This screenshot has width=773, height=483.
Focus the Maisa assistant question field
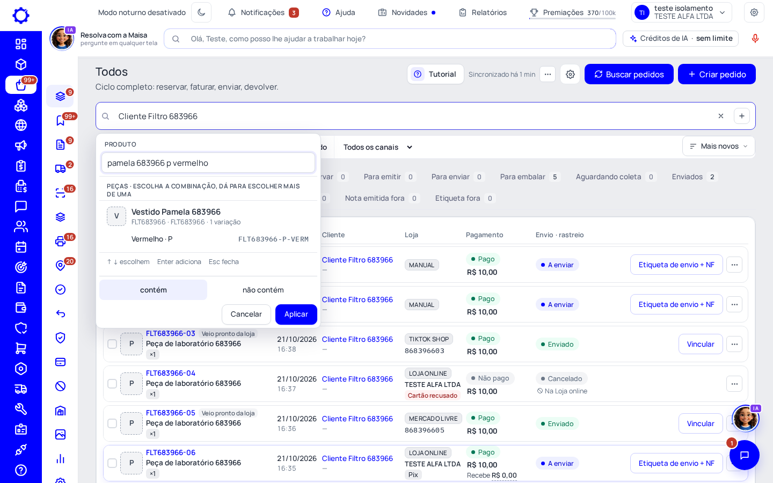(390, 39)
